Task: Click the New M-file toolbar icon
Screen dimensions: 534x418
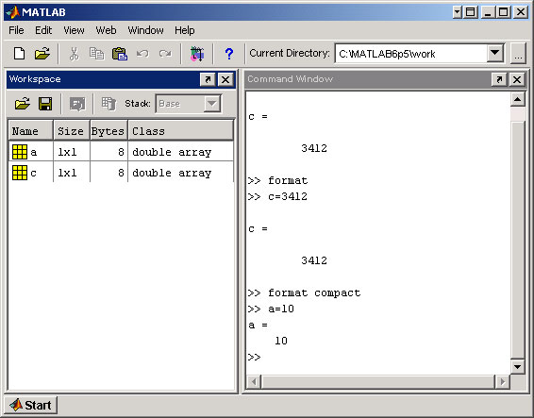Action: [x=19, y=54]
